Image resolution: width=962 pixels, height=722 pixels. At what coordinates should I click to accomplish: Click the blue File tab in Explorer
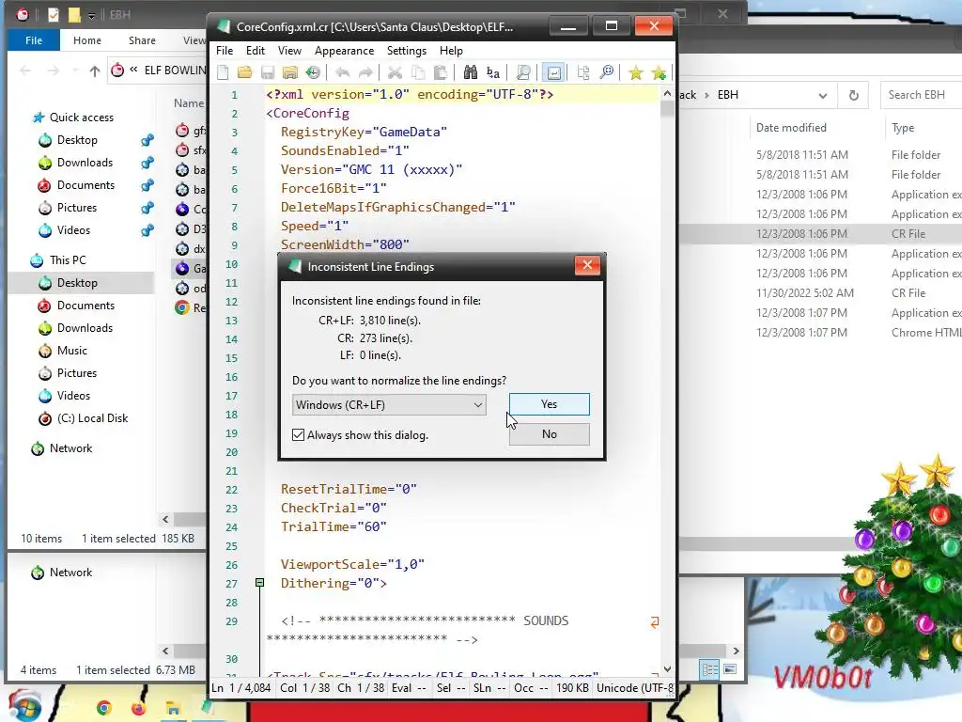tap(34, 39)
